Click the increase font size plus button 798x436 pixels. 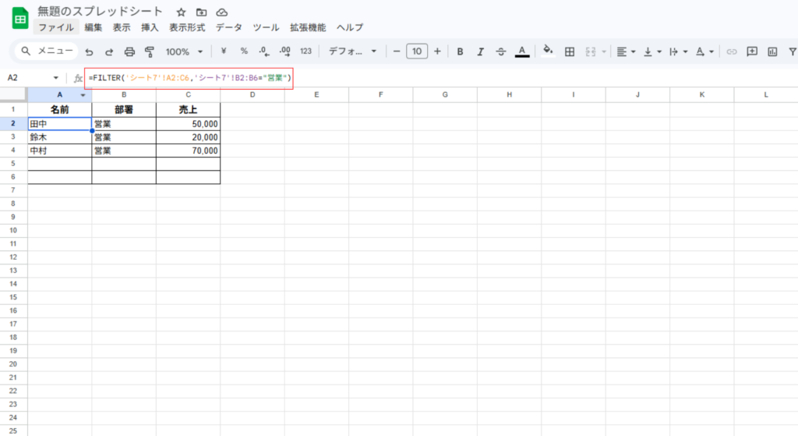437,51
